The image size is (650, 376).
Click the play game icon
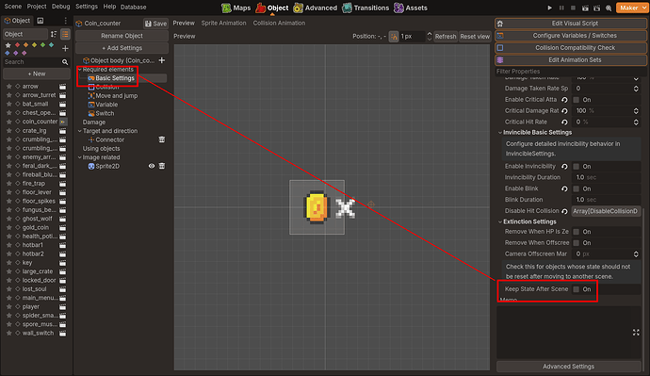pos(550,8)
